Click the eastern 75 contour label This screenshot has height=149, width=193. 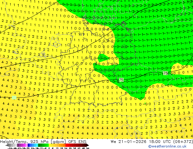pyautogui.click(x=166, y=73)
